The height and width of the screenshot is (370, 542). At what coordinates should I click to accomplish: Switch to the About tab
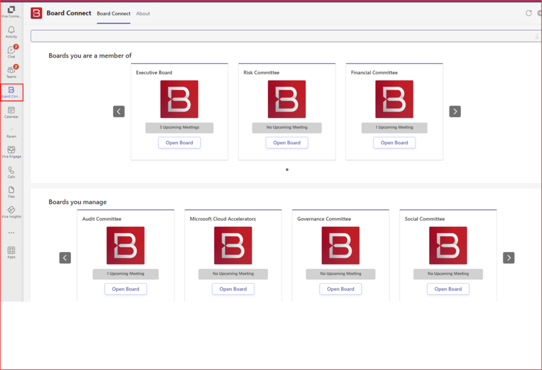143,14
